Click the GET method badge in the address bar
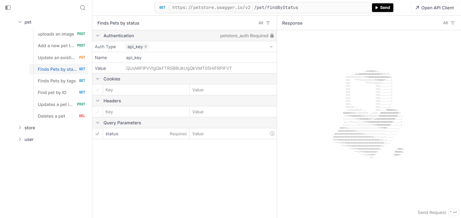This screenshot has height=218, width=461. coord(162,7)
